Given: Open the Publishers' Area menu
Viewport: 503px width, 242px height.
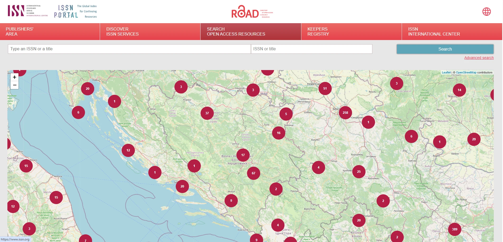Looking at the screenshot, I should point(50,32).
